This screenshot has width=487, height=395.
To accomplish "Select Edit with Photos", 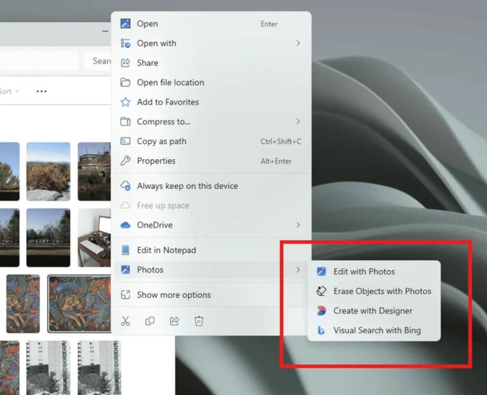I will coord(363,271).
